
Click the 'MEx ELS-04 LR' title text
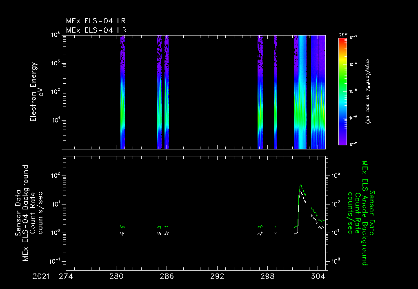96,21
